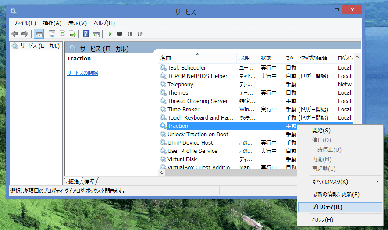Sort by the 名前 column header
Image resolution: width=388 pixels, height=230 pixels.
(197, 58)
